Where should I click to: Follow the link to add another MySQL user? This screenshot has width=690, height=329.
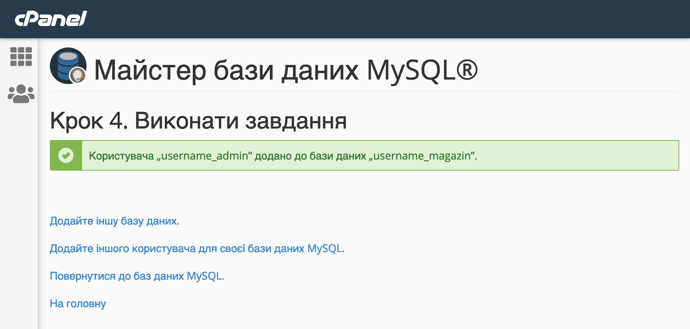(x=197, y=249)
